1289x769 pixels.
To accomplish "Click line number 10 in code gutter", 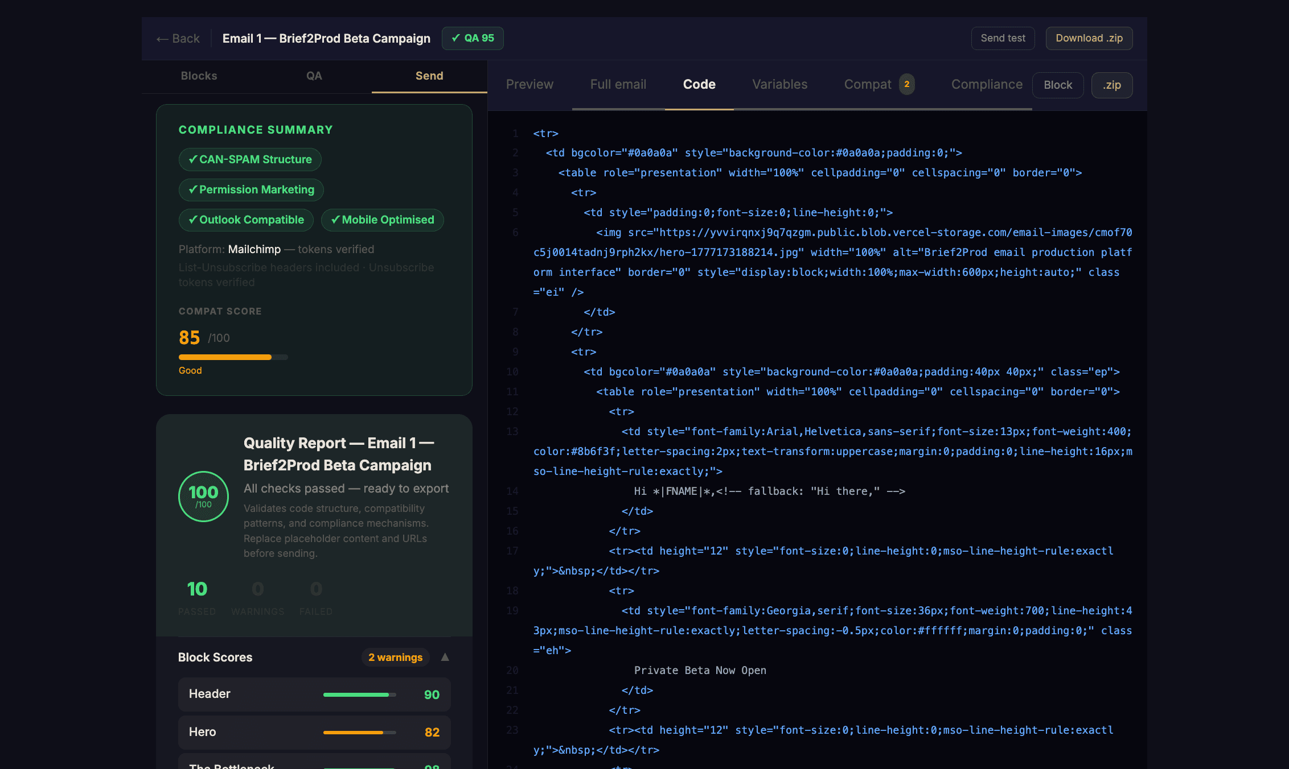I will click(x=512, y=371).
